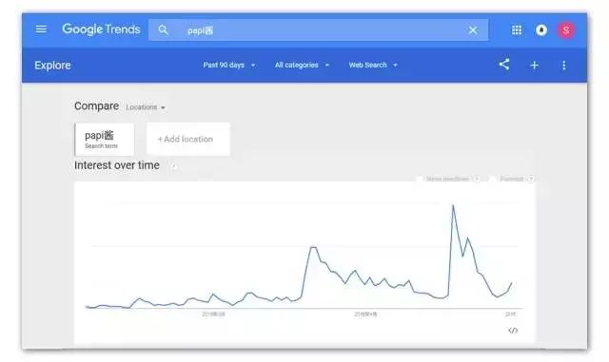The height and width of the screenshot is (362, 609).
Task: Click the Add location button
Action: click(x=188, y=139)
